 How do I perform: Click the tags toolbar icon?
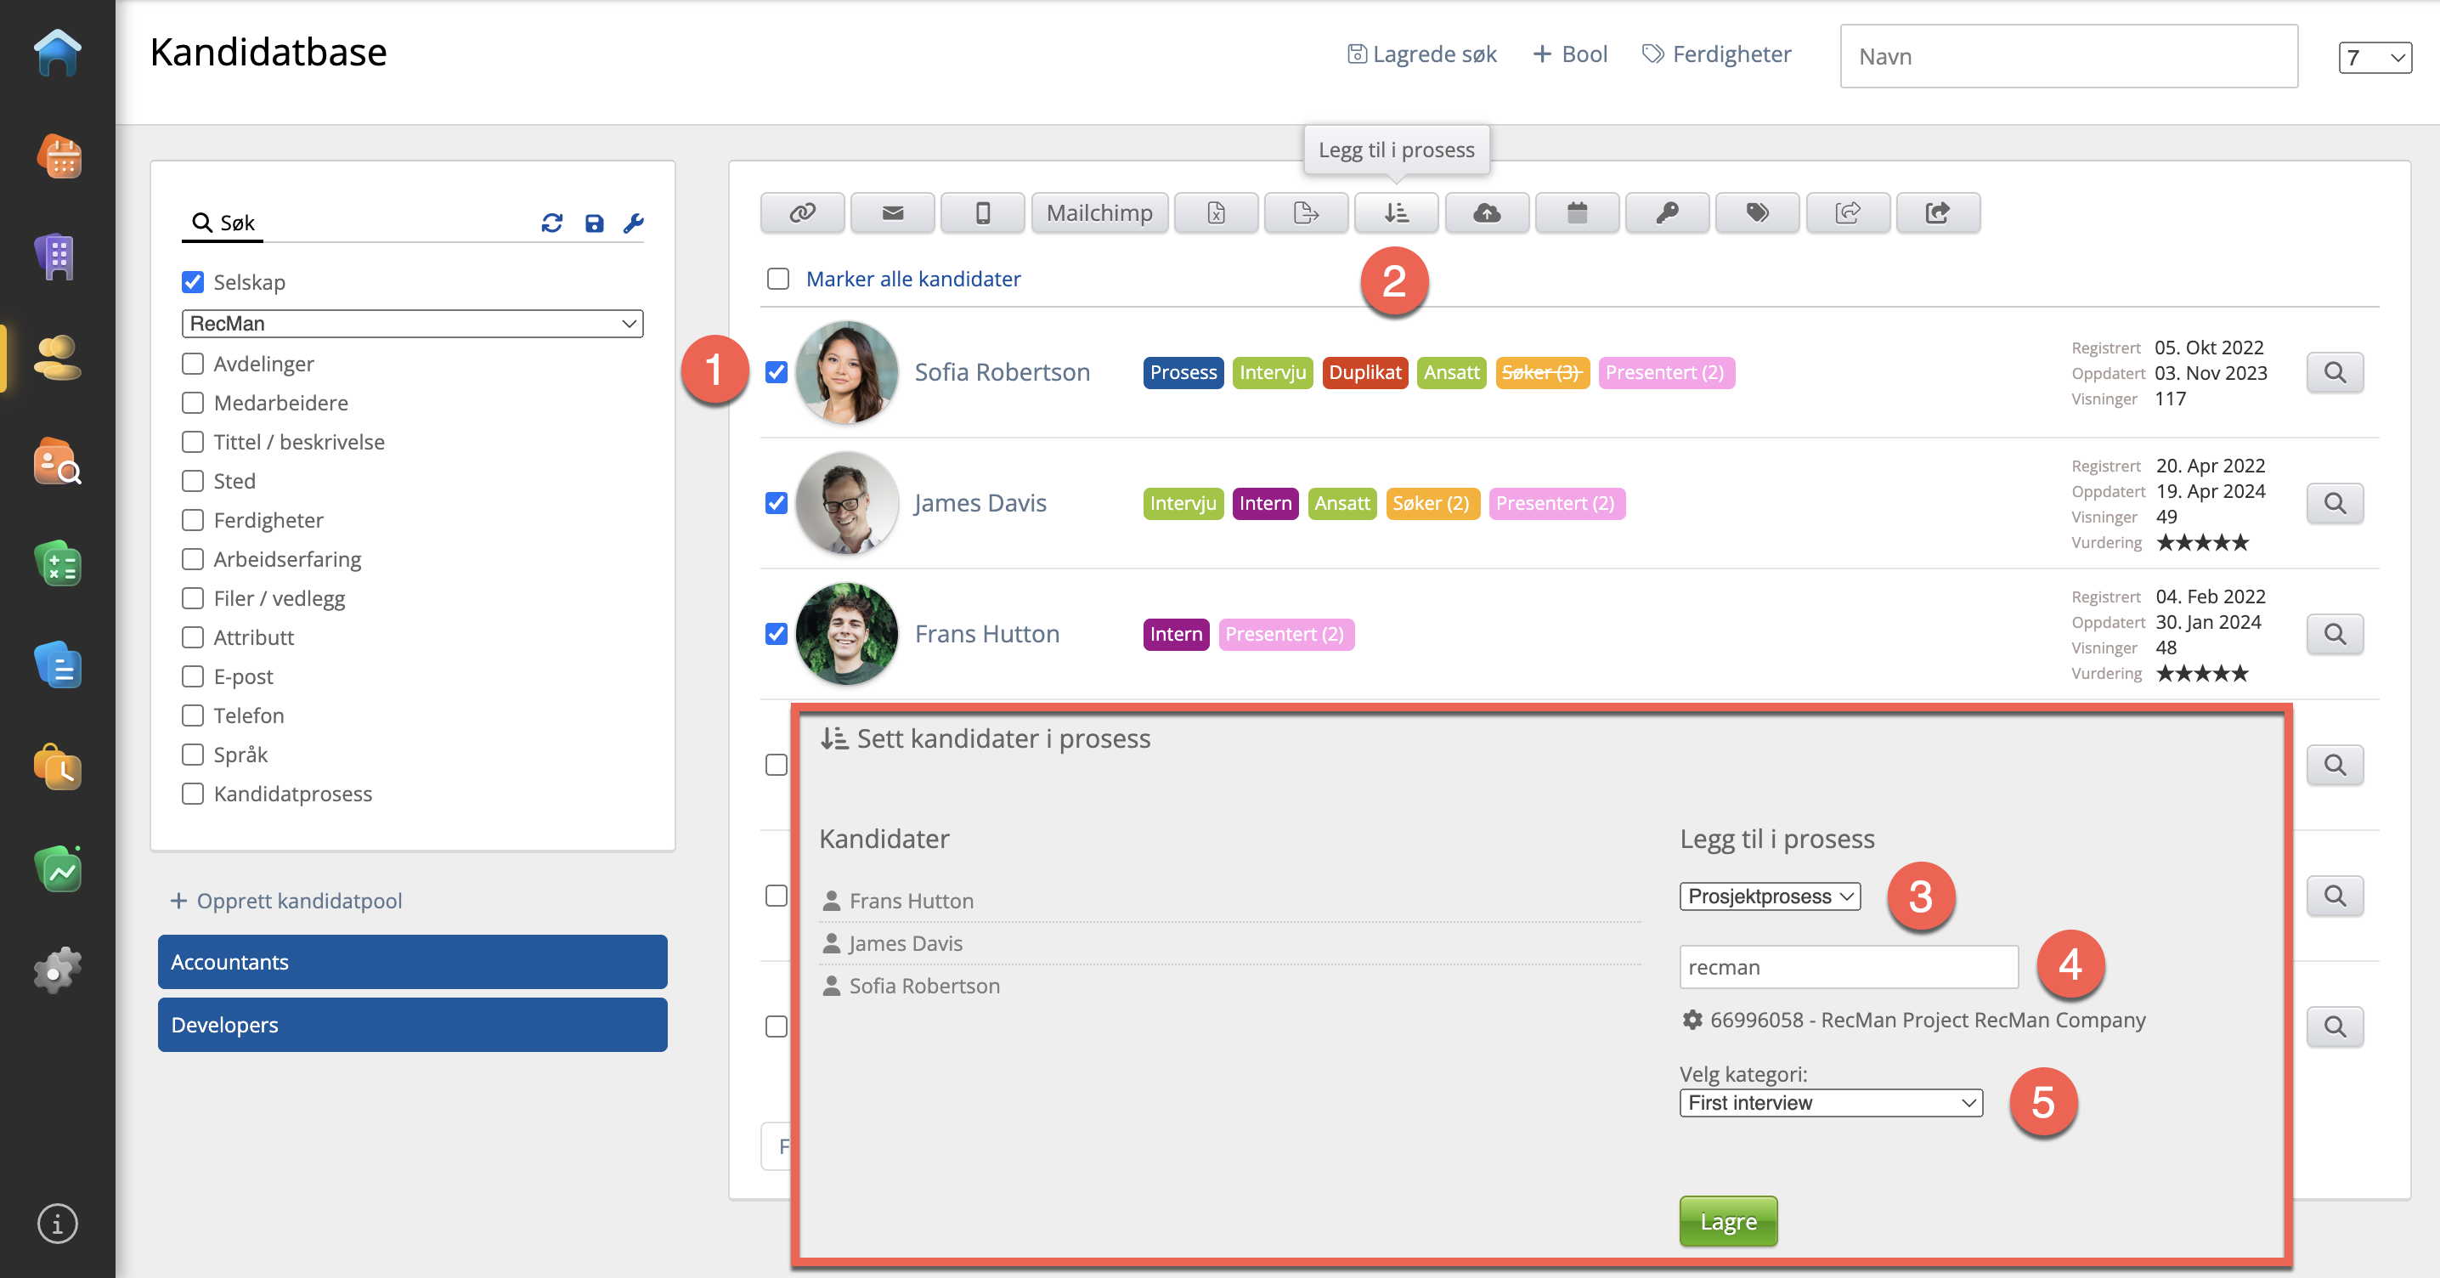(x=1757, y=212)
